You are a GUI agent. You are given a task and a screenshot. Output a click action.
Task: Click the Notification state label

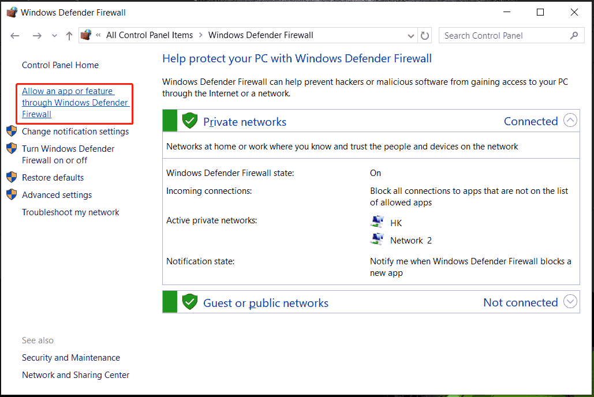200,261
